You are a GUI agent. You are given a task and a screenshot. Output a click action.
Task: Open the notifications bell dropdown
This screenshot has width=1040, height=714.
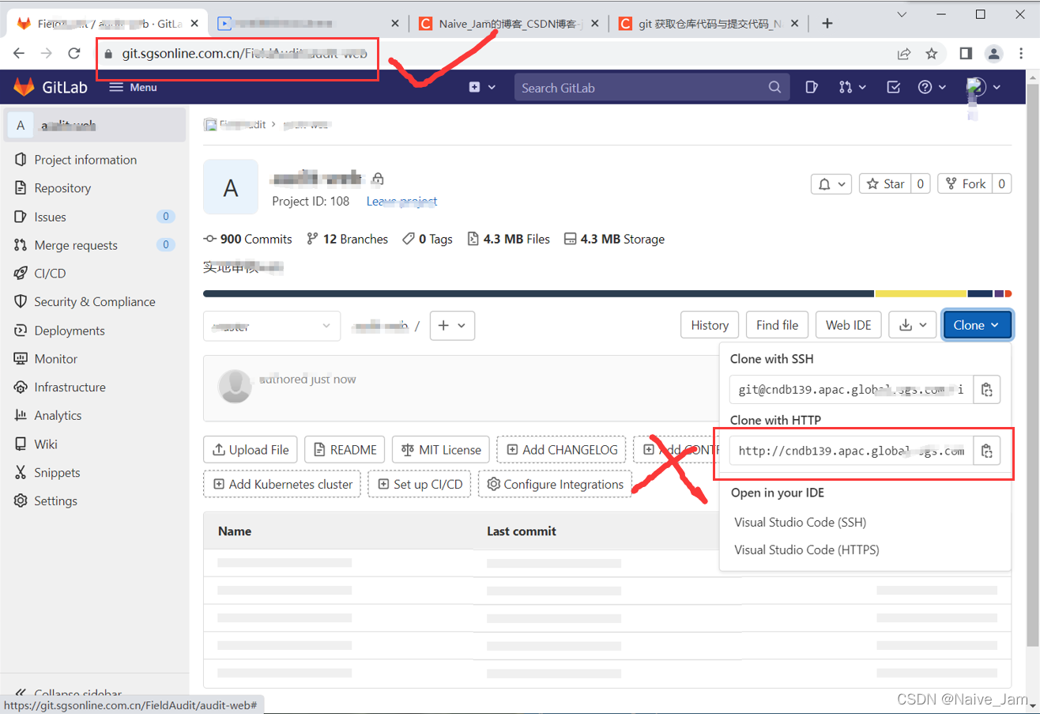point(831,183)
